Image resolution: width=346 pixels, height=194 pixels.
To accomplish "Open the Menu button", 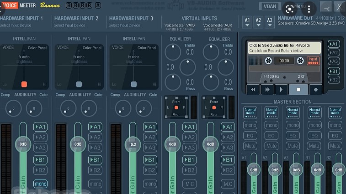I will [300, 6].
